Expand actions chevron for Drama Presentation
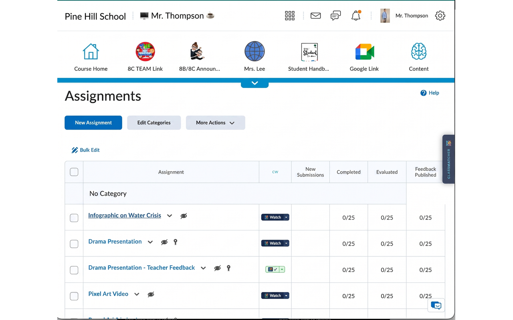 tap(150, 242)
